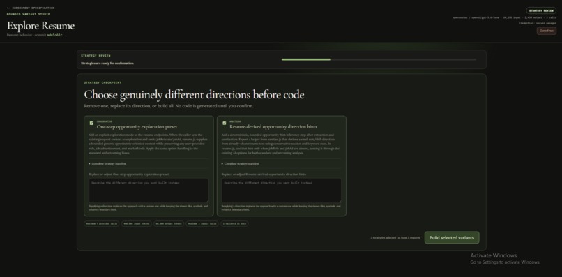
Task: Click the '2 variants at once' chip
Action: 234,223
